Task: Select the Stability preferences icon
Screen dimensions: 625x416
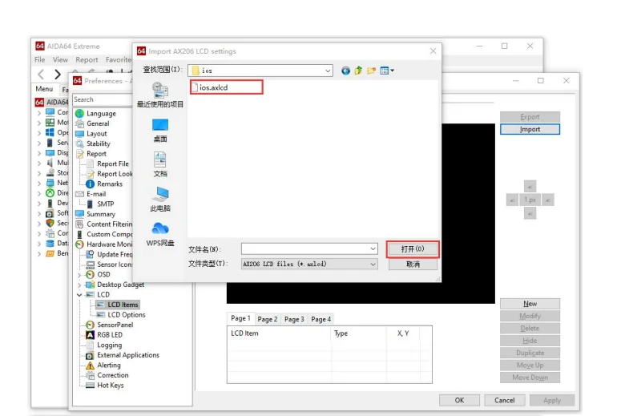Action: pyautogui.click(x=79, y=143)
